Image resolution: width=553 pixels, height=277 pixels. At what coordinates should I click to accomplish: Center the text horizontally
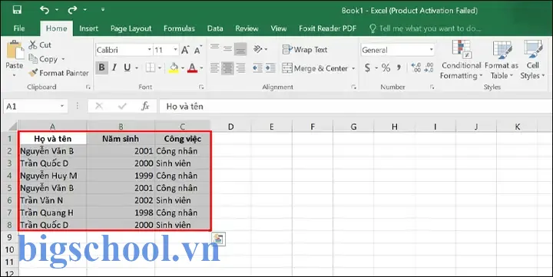(227, 68)
